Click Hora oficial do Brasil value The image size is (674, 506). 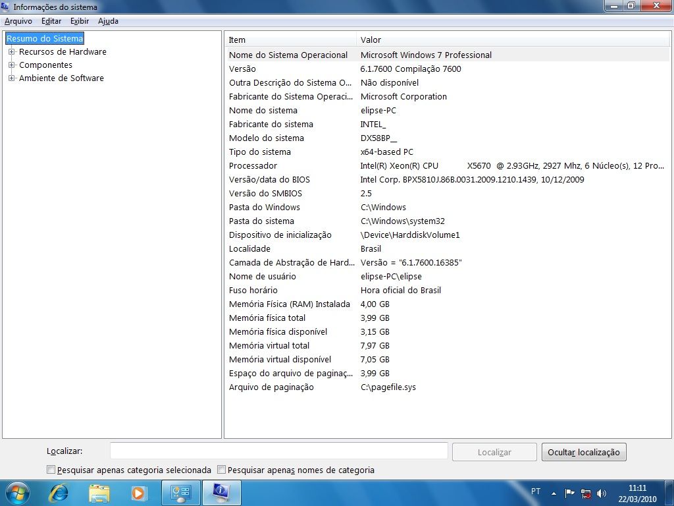click(401, 291)
